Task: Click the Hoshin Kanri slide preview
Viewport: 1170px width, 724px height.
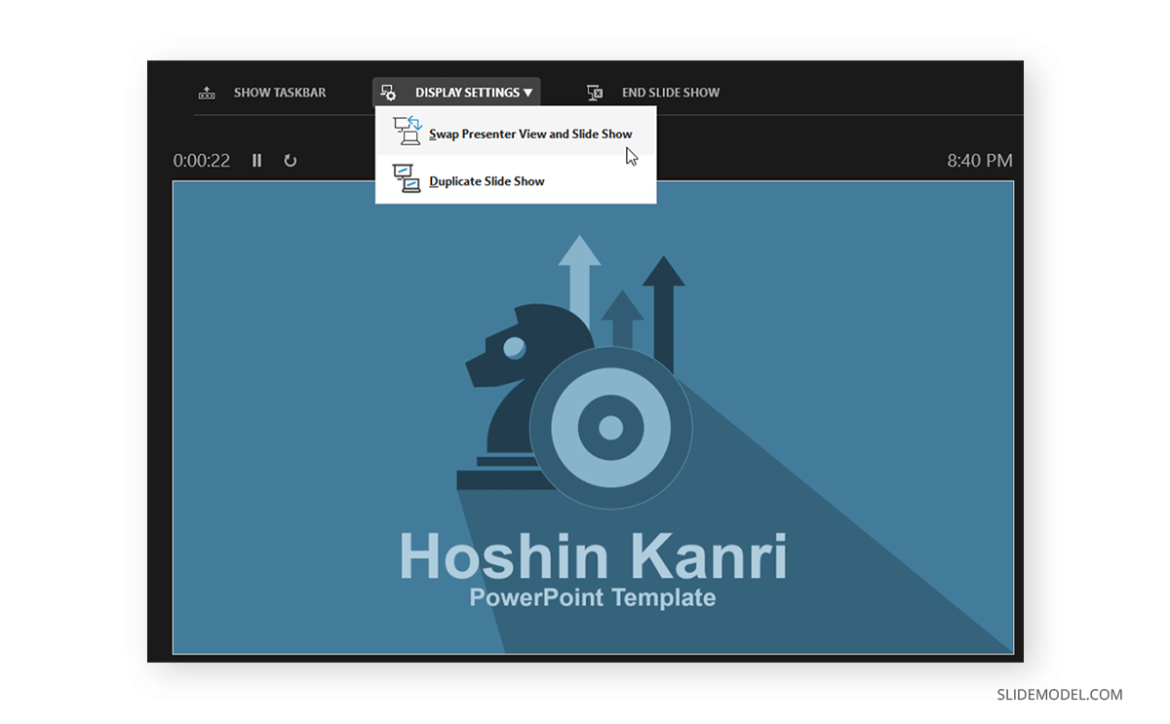Action: click(593, 417)
